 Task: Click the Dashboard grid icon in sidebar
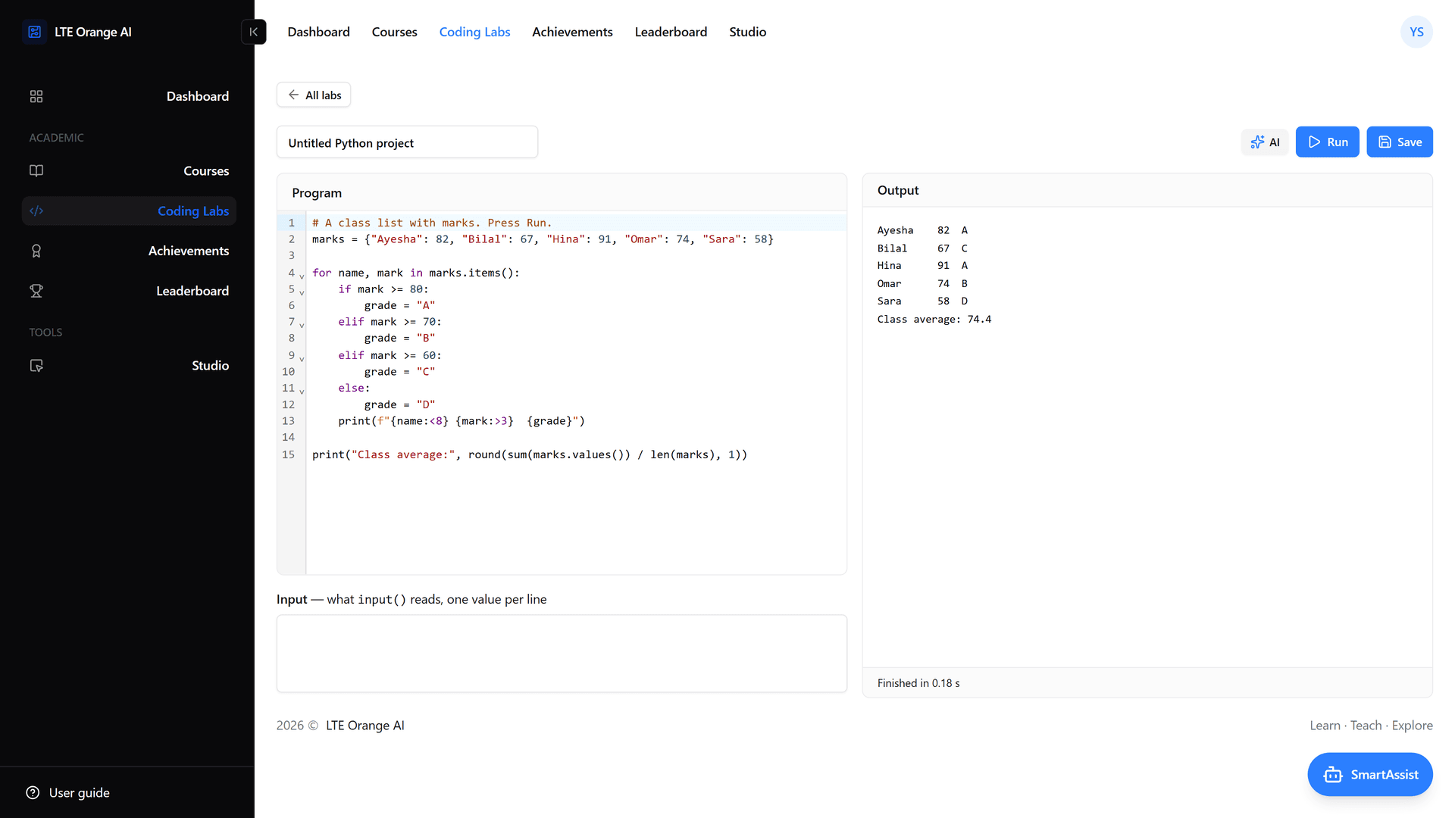click(36, 96)
